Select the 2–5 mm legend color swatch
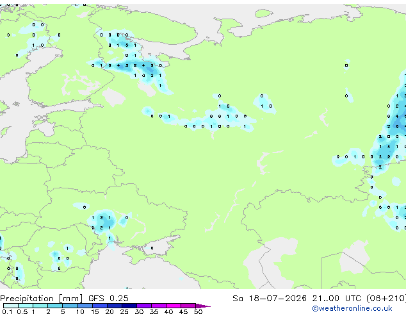Screen dimensions: 406x314 (55, 306)
